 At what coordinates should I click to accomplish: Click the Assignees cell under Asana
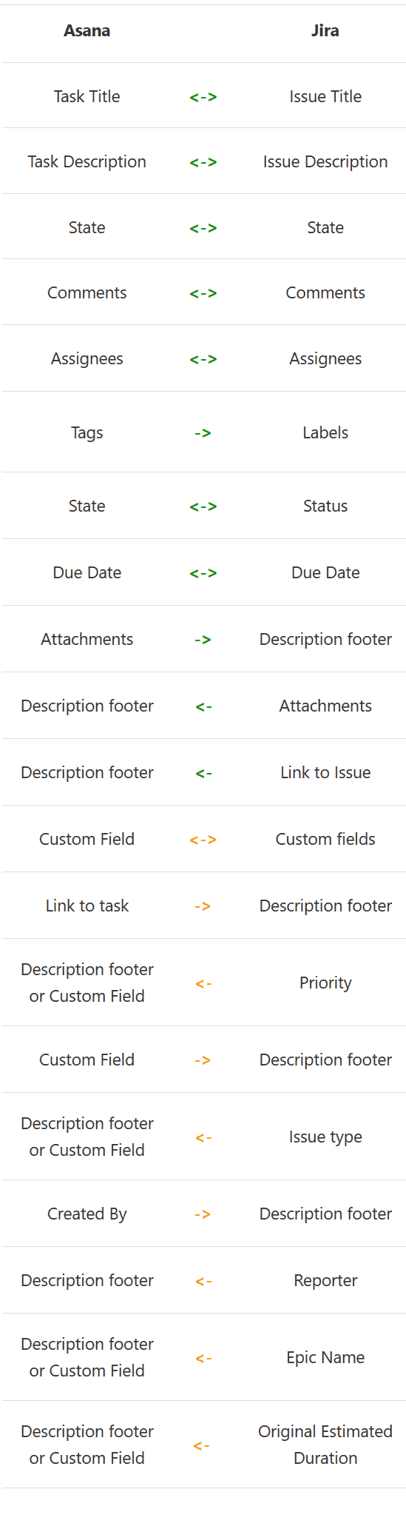(x=87, y=358)
